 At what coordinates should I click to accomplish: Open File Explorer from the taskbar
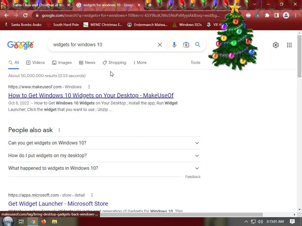pyautogui.click(x=55, y=222)
